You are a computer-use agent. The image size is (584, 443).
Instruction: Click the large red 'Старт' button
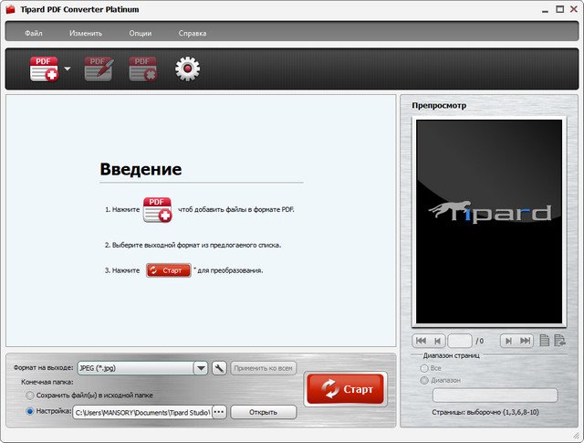click(x=345, y=389)
